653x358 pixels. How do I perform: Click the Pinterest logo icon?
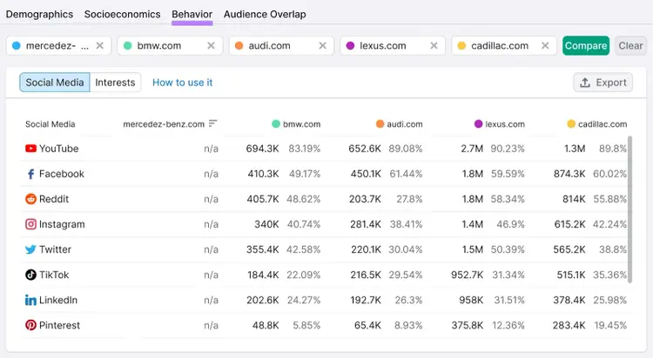(x=30, y=325)
